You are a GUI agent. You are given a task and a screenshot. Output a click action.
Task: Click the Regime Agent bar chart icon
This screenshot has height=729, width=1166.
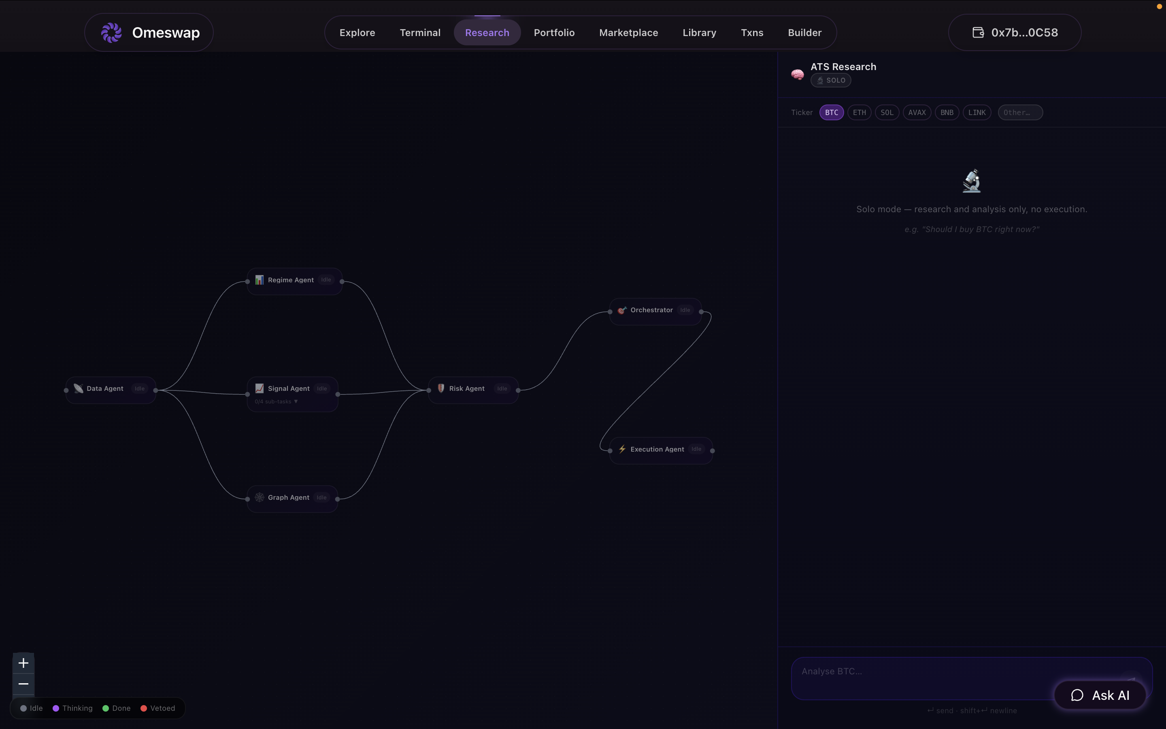(259, 279)
